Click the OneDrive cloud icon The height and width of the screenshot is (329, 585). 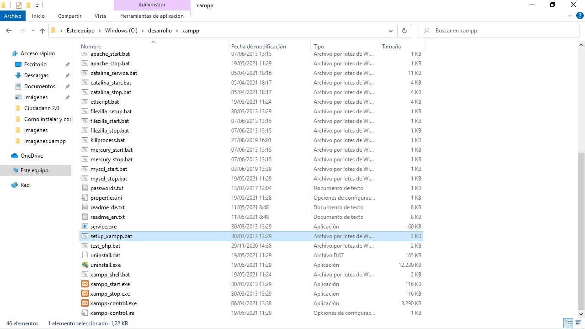click(x=15, y=156)
